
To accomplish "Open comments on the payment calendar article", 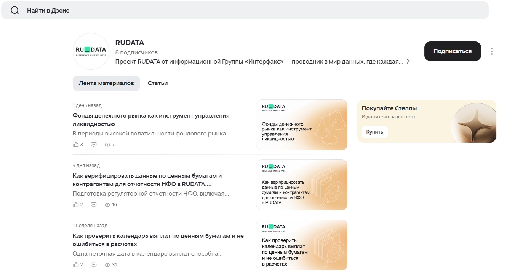I will pos(94,265).
